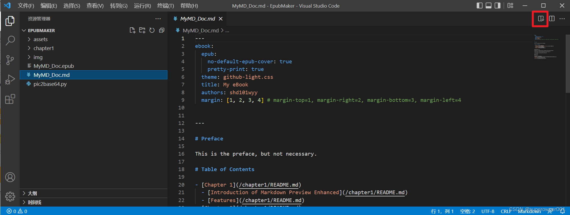Open the 转到(G) menu
The height and width of the screenshot is (215, 570).
click(119, 6)
